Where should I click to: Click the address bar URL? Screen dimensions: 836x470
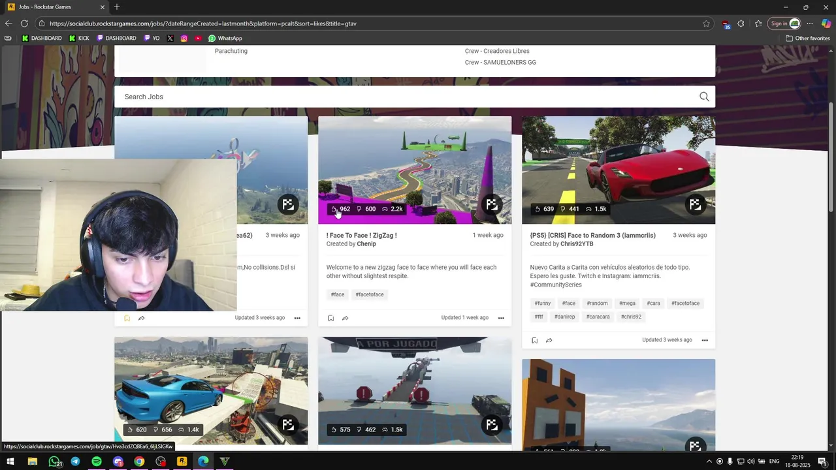203,23
